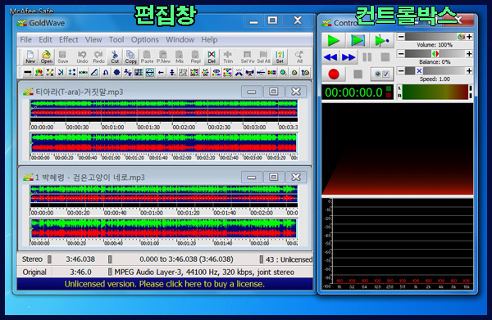The height and width of the screenshot is (320, 492).
Task: Open the Window menu
Action: [180, 40]
